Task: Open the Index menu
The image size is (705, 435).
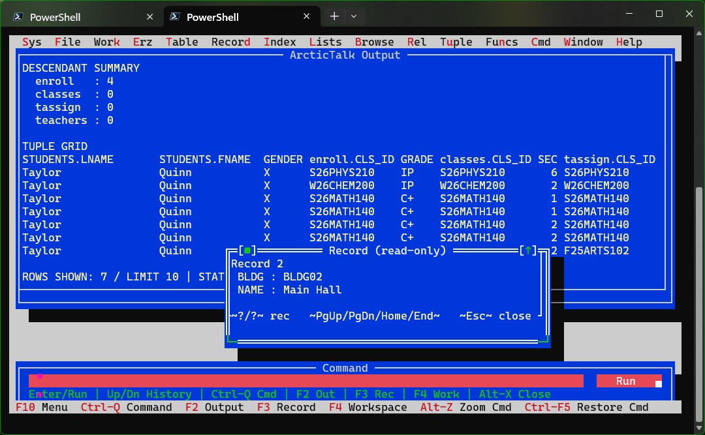Action: [279, 42]
